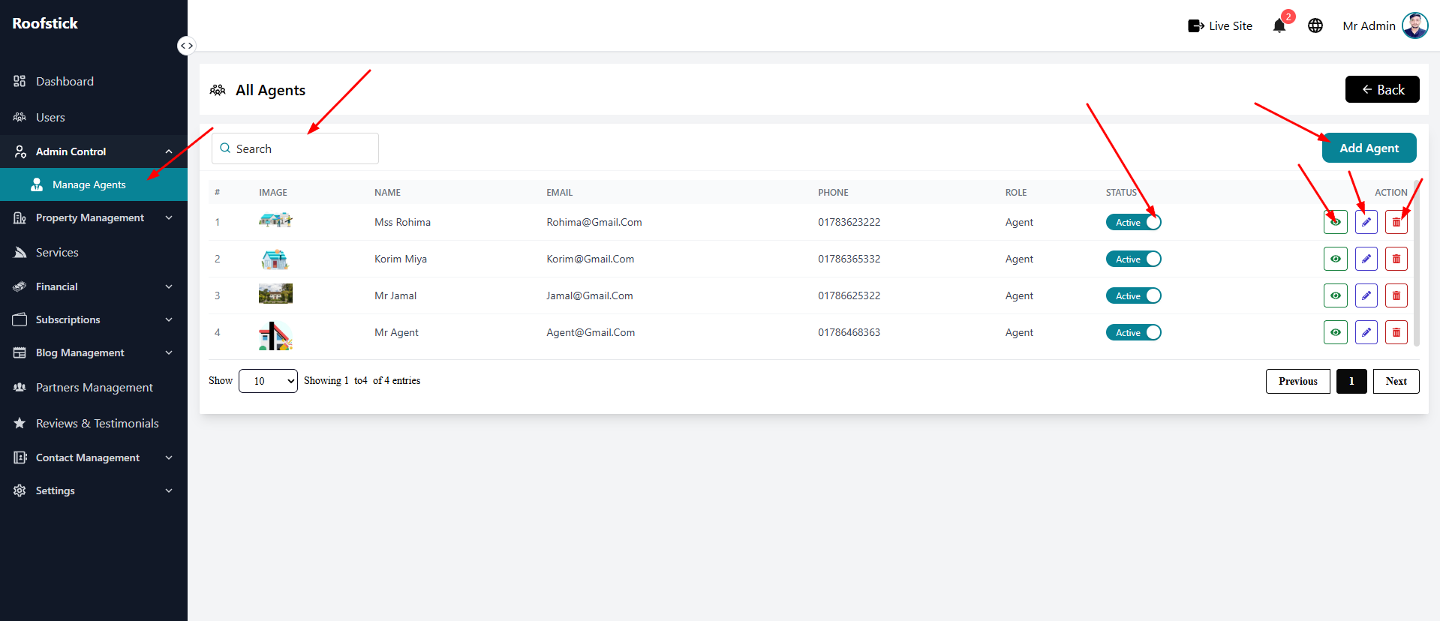Open the Live Site link

[1220, 25]
